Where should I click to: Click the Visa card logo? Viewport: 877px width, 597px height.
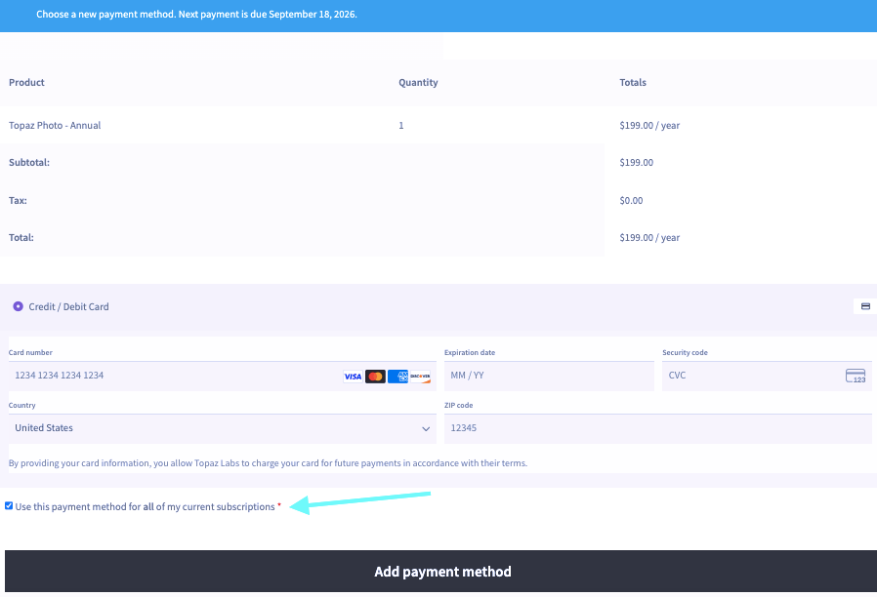[353, 377]
